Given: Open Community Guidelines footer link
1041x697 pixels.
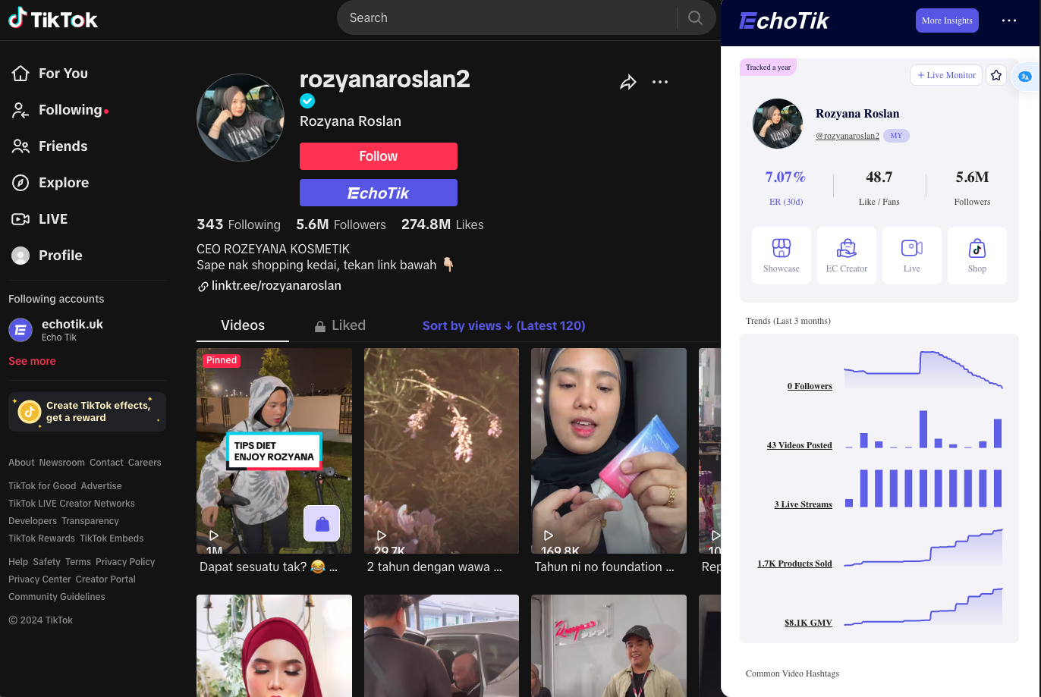Looking at the screenshot, I should tap(57, 597).
